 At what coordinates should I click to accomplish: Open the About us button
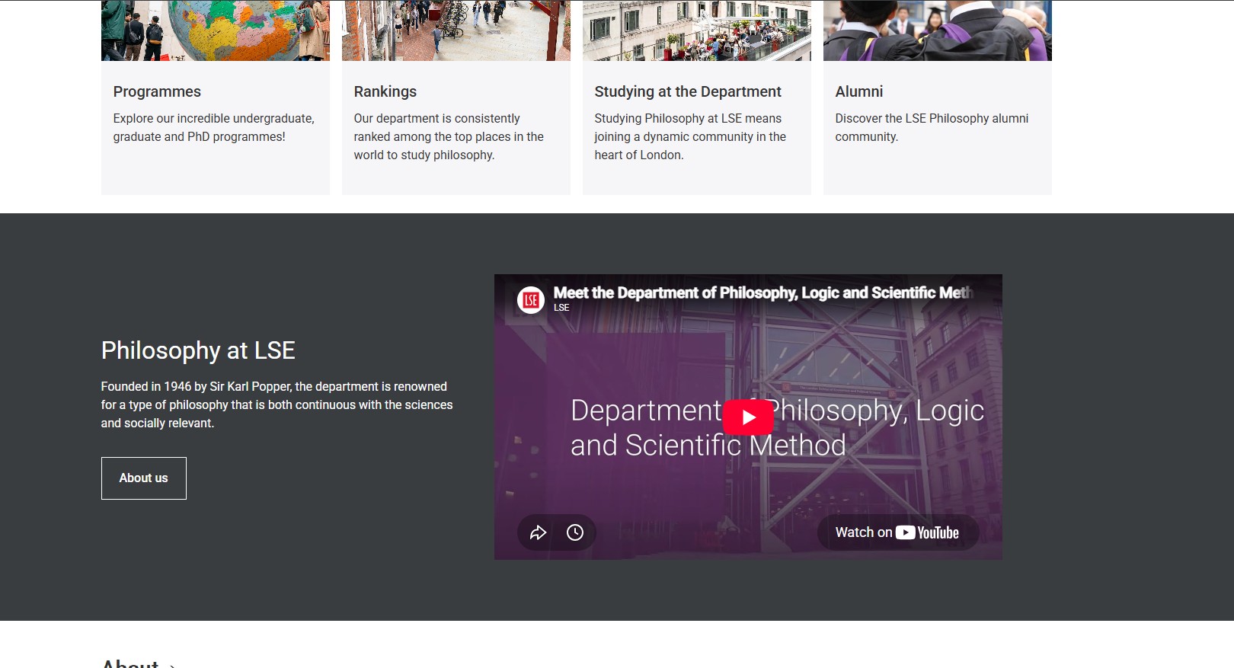pyautogui.click(x=144, y=478)
